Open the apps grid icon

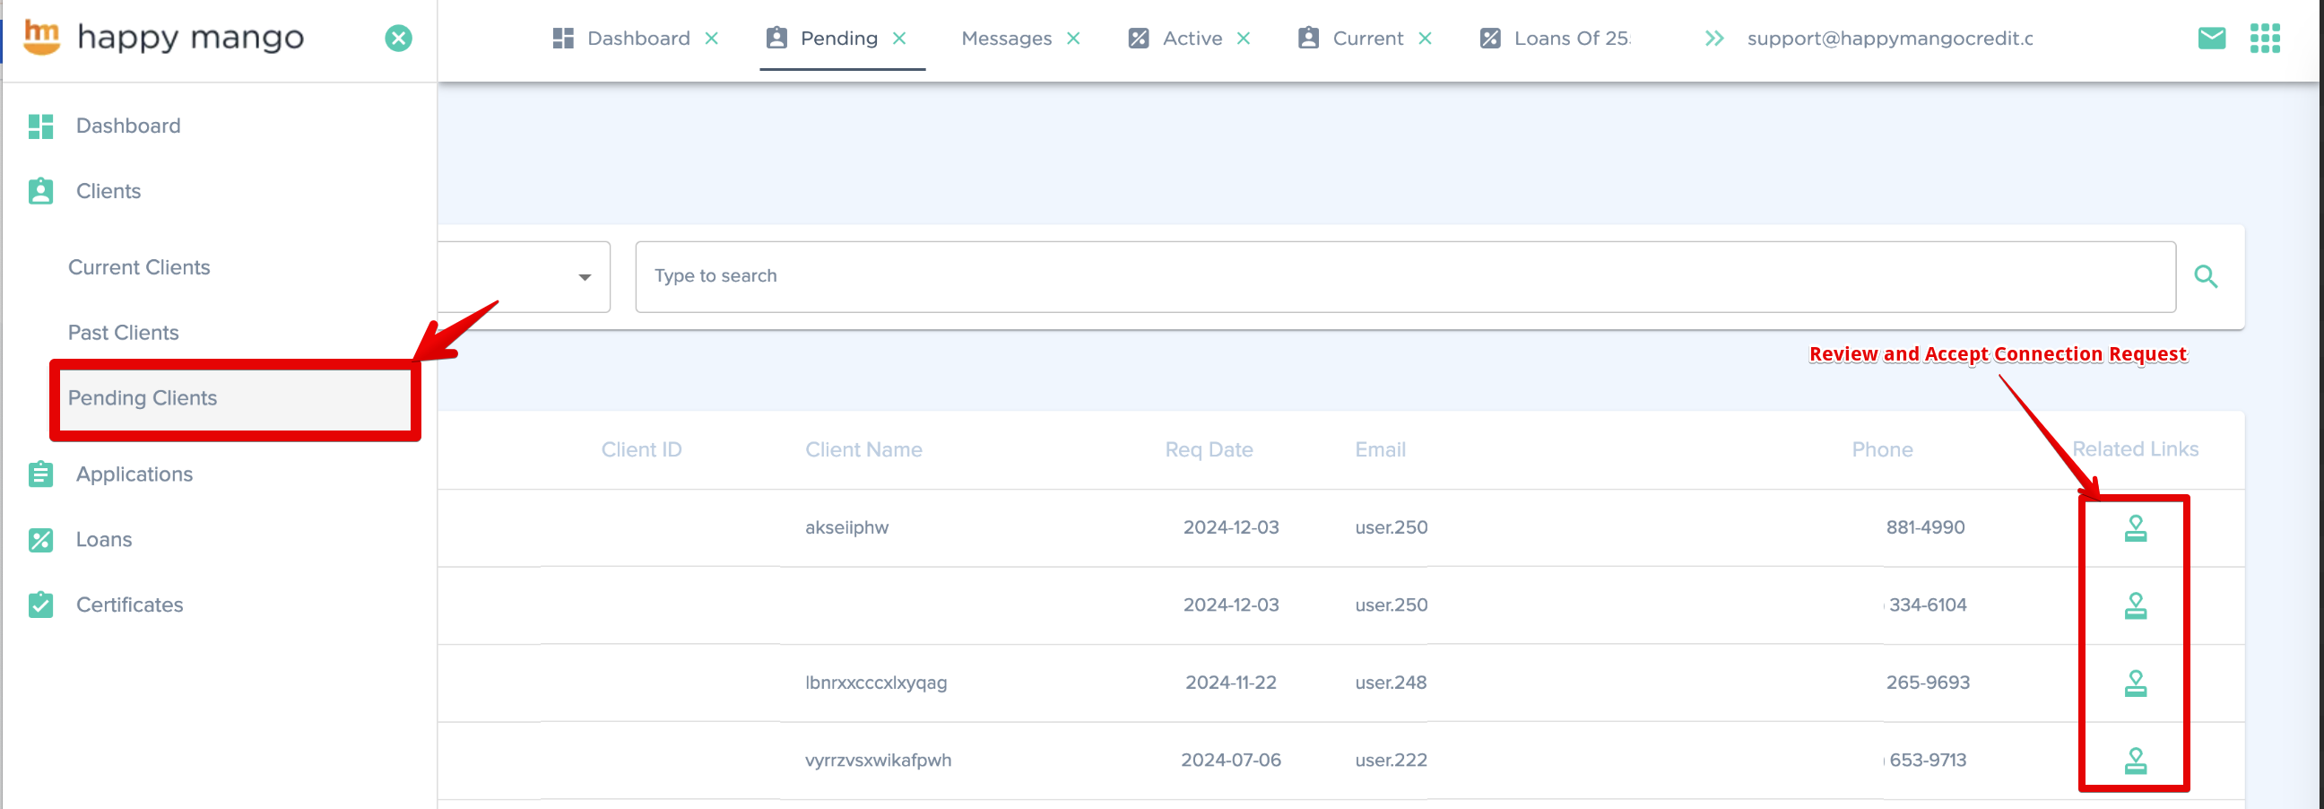(2265, 38)
